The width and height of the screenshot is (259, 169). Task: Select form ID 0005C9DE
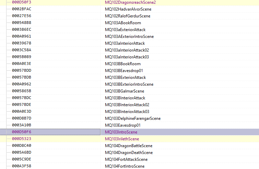[22, 159]
